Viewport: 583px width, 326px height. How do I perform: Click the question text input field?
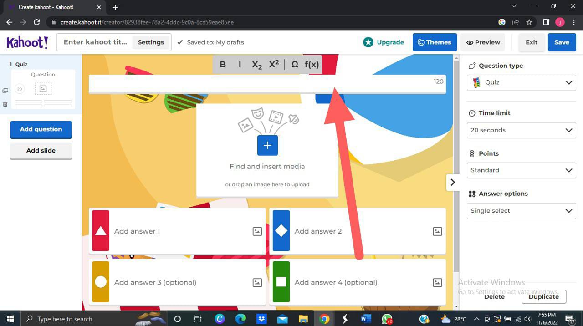click(x=267, y=84)
